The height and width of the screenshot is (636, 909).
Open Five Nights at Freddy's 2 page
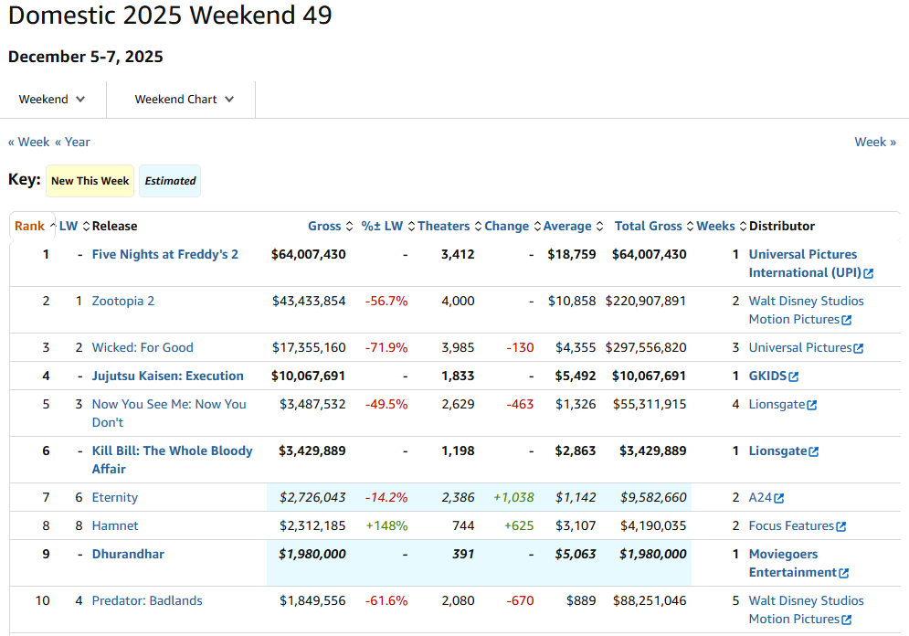pyautogui.click(x=164, y=255)
